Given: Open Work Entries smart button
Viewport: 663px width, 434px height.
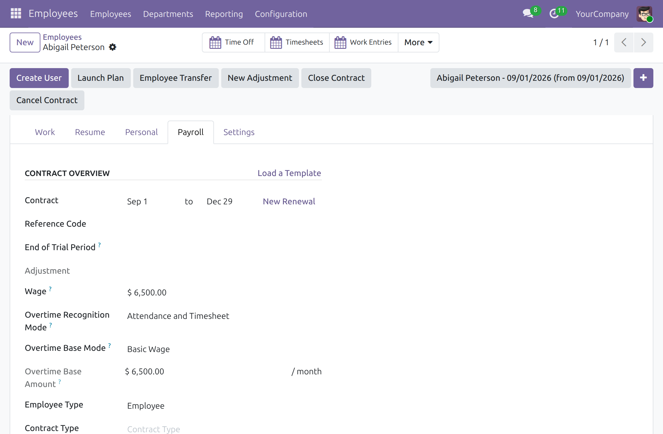Looking at the screenshot, I should point(363,42).
